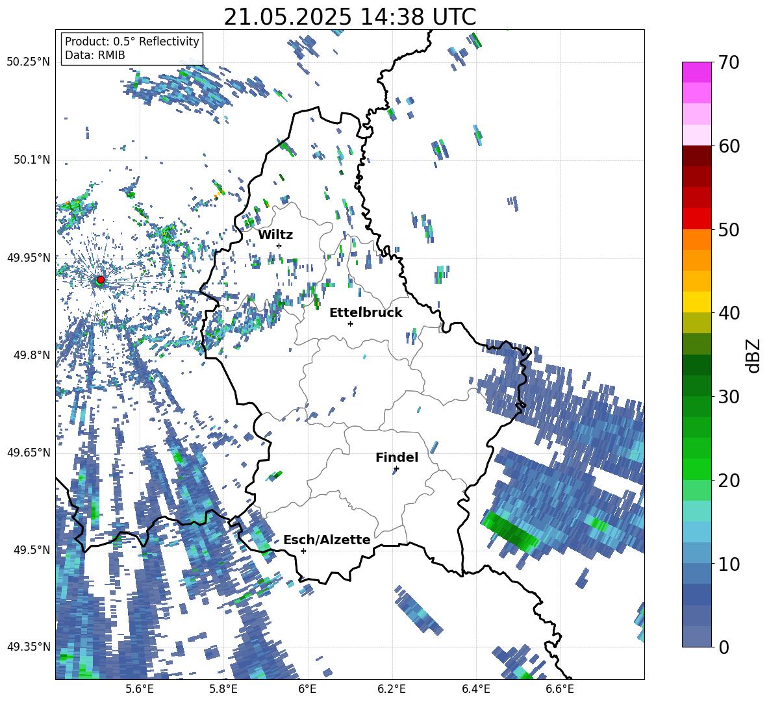The width and height of the screenshot is (769, 702).
Task: Click the dark maroon colorbar segment below 60
Action: (x=696, y=156)
